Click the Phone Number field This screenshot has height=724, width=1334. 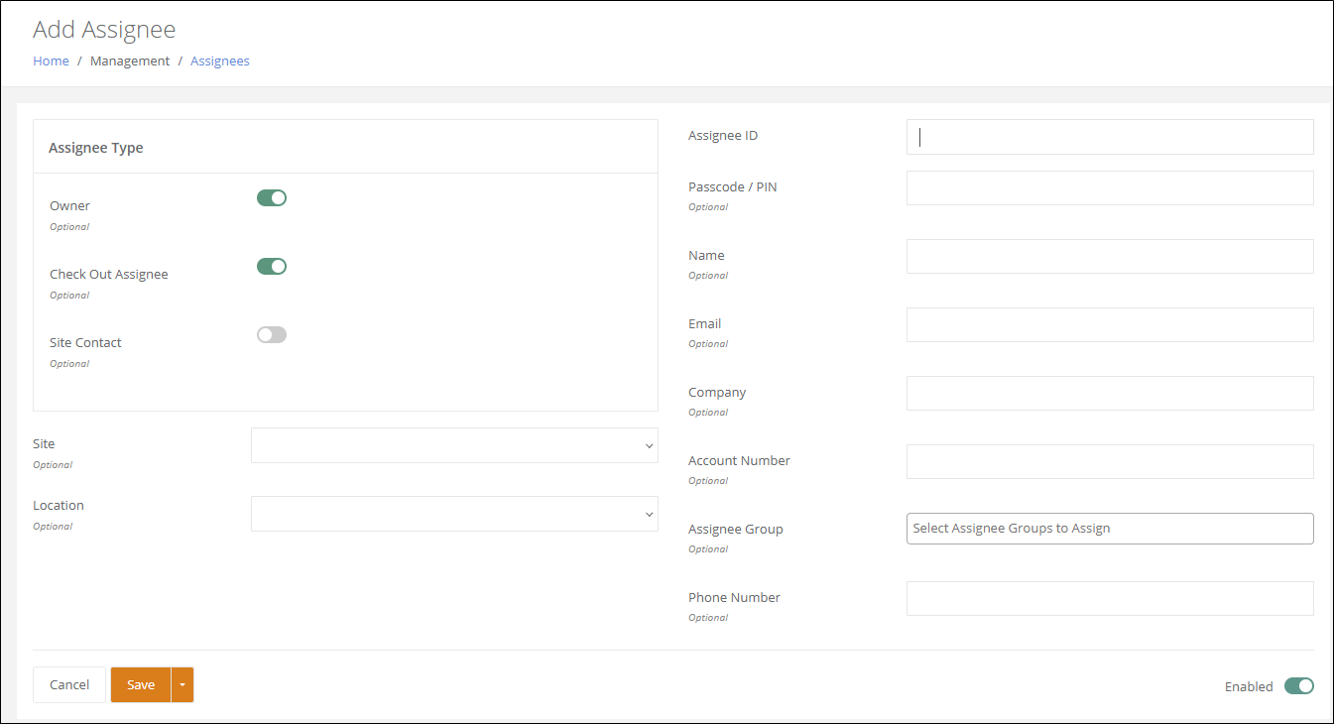click(x=1110, y=598)
